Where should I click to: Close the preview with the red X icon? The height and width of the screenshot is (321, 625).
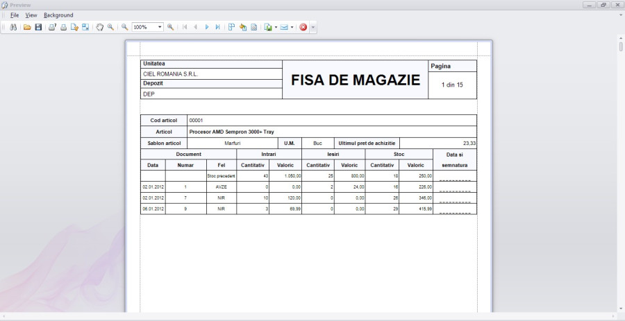303,27
